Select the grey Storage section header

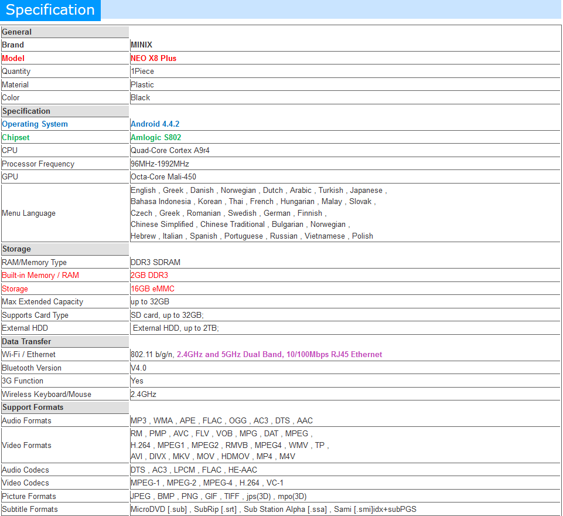coord(65,249)
